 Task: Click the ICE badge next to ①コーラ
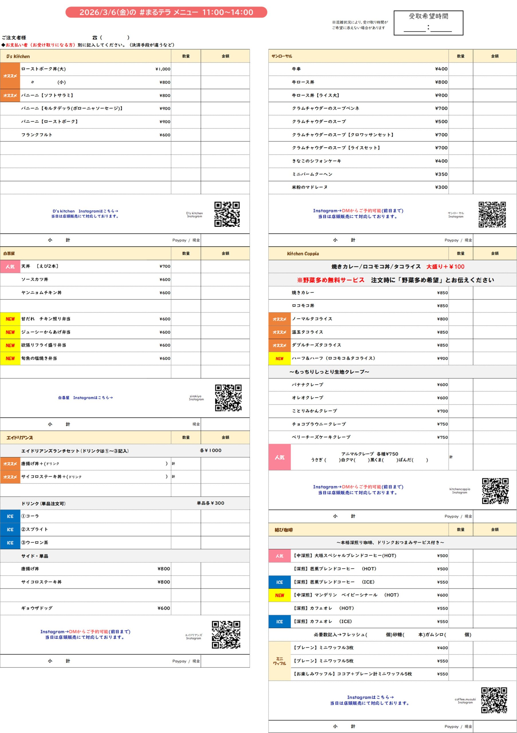point(10,516)
